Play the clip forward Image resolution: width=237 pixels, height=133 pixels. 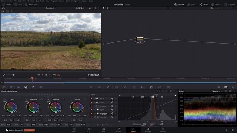pyautogui.click(x=50, y=75)
